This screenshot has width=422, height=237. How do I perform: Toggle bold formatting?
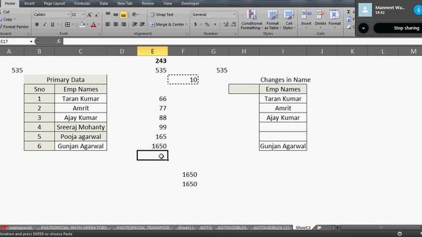coord(37,24)
